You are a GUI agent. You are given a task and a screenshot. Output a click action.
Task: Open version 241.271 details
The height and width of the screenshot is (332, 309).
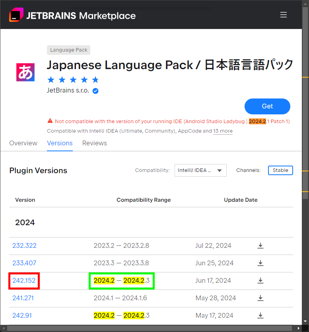[23, 298]
